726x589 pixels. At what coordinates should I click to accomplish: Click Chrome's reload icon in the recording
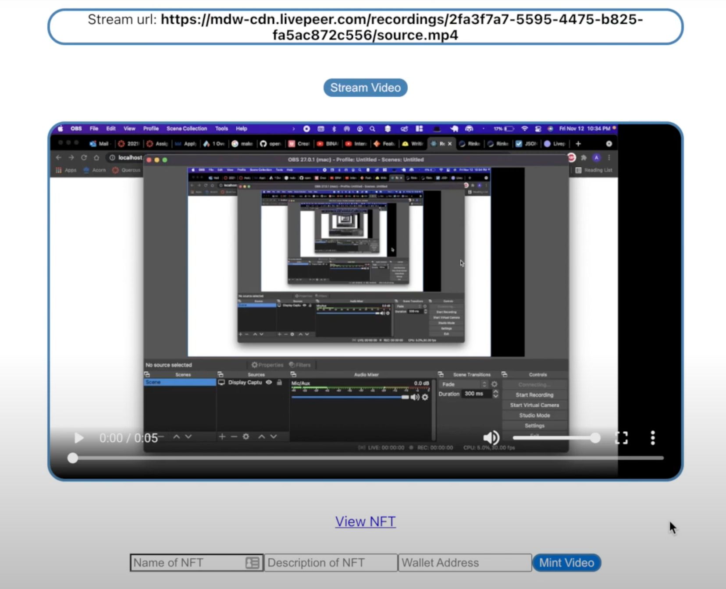click(x=84, y=157)
